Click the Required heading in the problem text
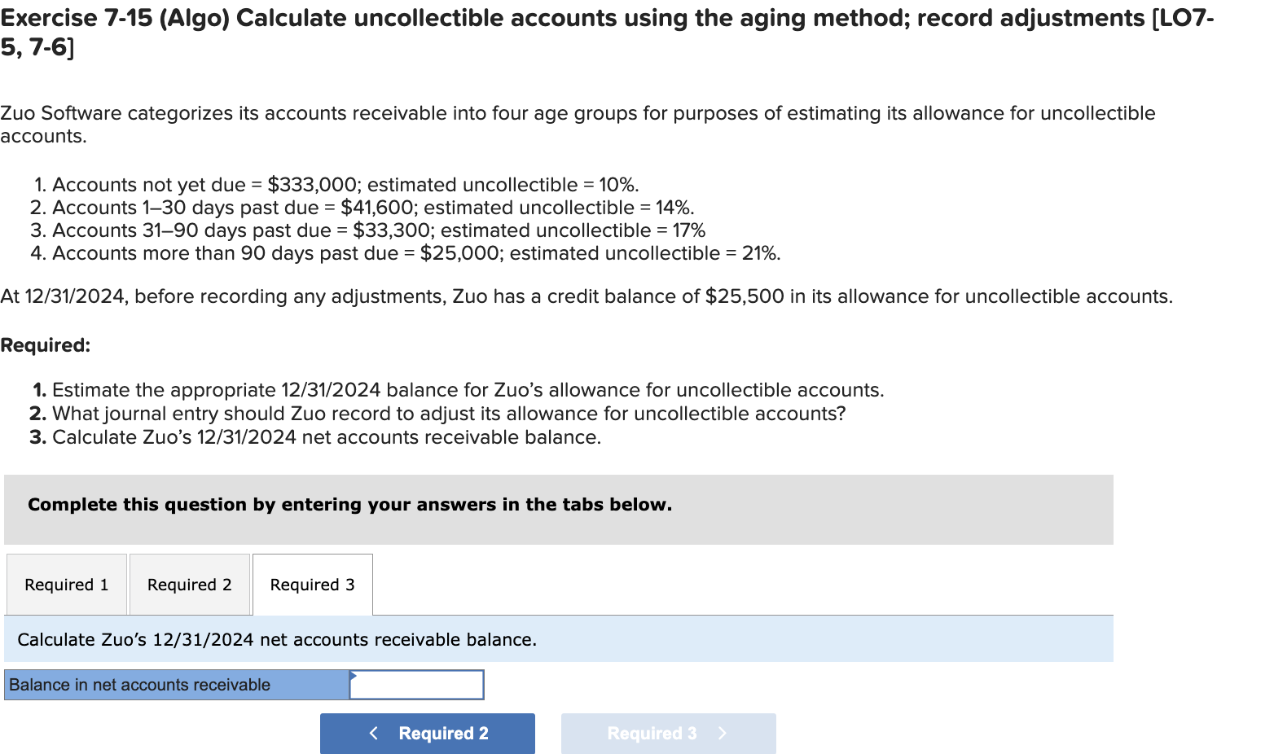The image size is (1274, 754). coord(46,344)
